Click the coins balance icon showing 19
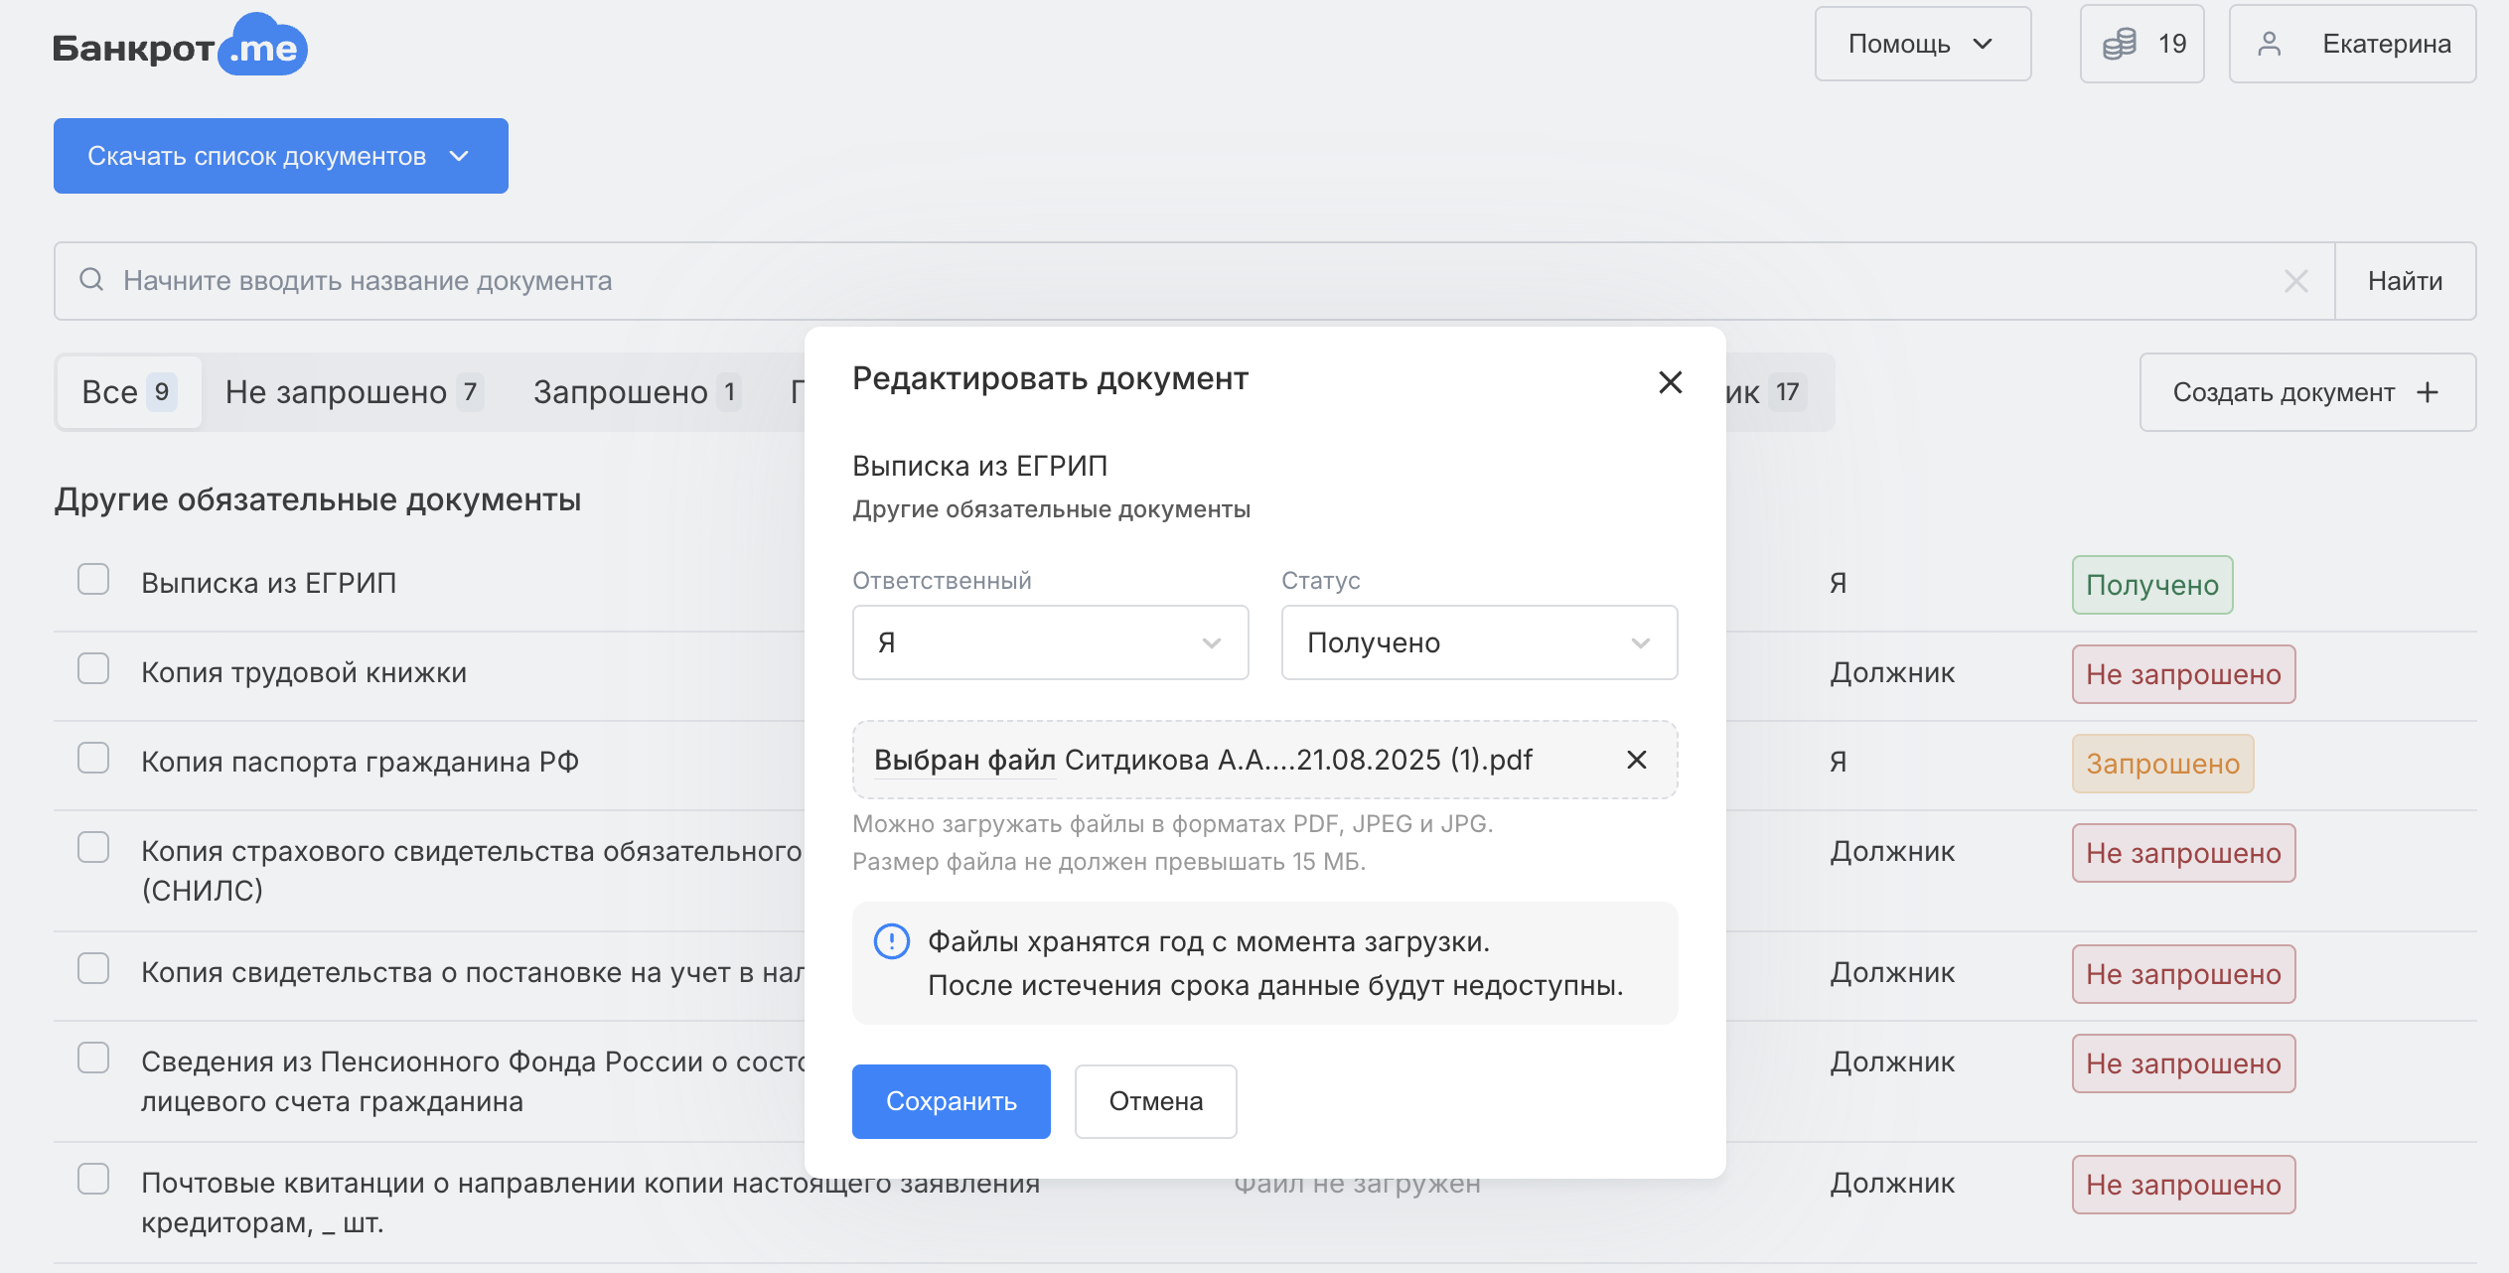This screenshot has width=2509, height=1273. coord(2119,44)
